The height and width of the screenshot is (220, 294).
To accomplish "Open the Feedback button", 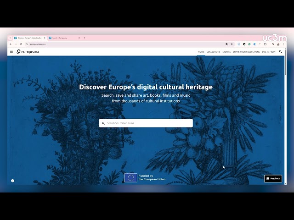I will (273, 179).
